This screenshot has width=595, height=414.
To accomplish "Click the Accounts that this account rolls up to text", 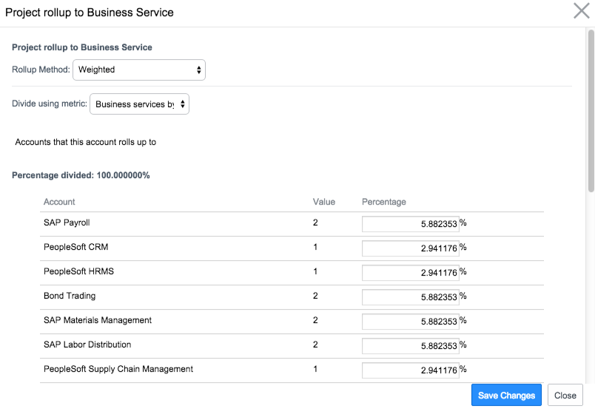I will coord(85,142).
